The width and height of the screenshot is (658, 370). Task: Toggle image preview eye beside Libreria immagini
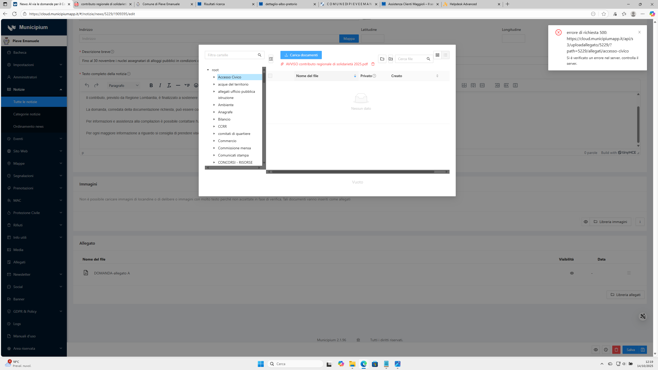point(586,222)
